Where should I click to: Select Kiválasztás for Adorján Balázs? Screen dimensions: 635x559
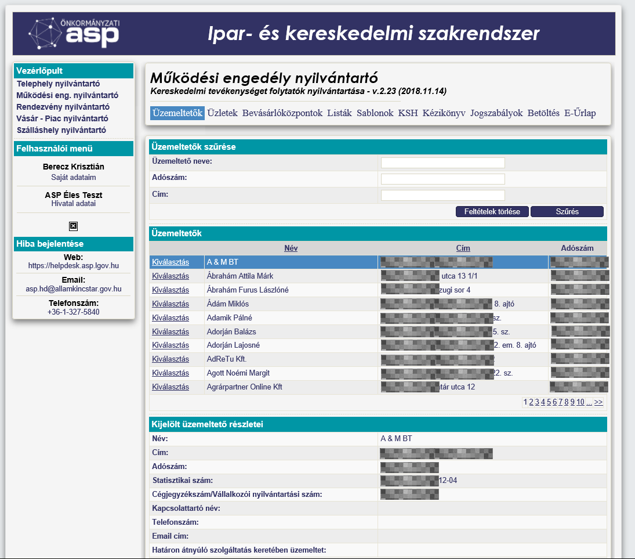coord(170,331)
